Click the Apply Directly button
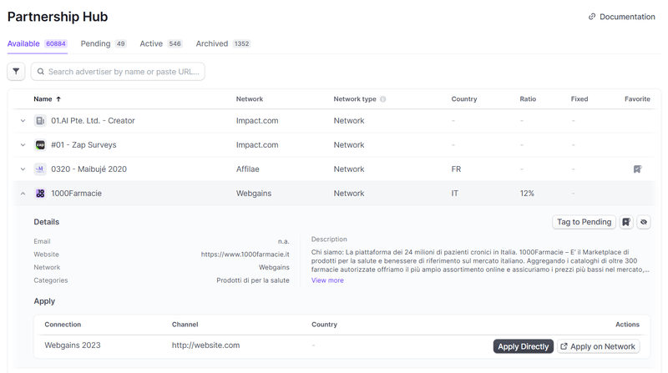 coord(524,346)
